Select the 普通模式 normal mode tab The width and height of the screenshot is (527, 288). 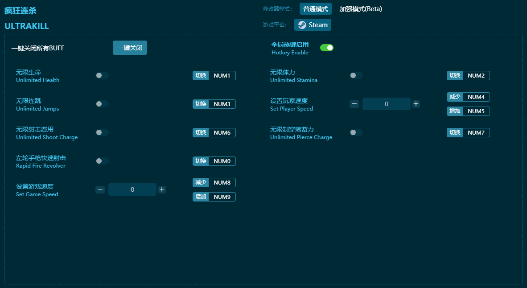coord(315,9)
